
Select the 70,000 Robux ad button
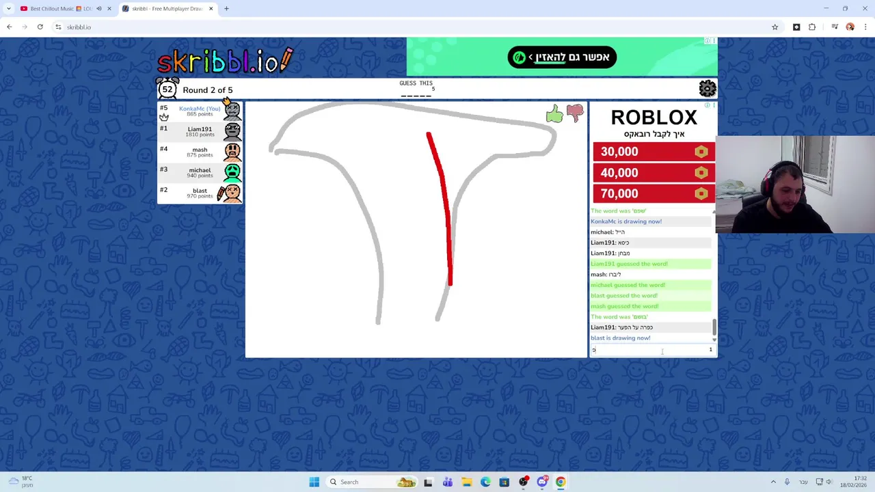click(x=654, y=193)
